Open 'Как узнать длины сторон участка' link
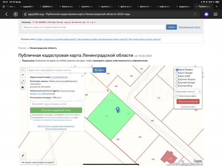The height and width of the screenshot is (166, 222). 145,39
